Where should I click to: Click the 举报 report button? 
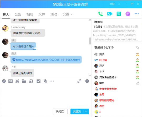(112, 4)
